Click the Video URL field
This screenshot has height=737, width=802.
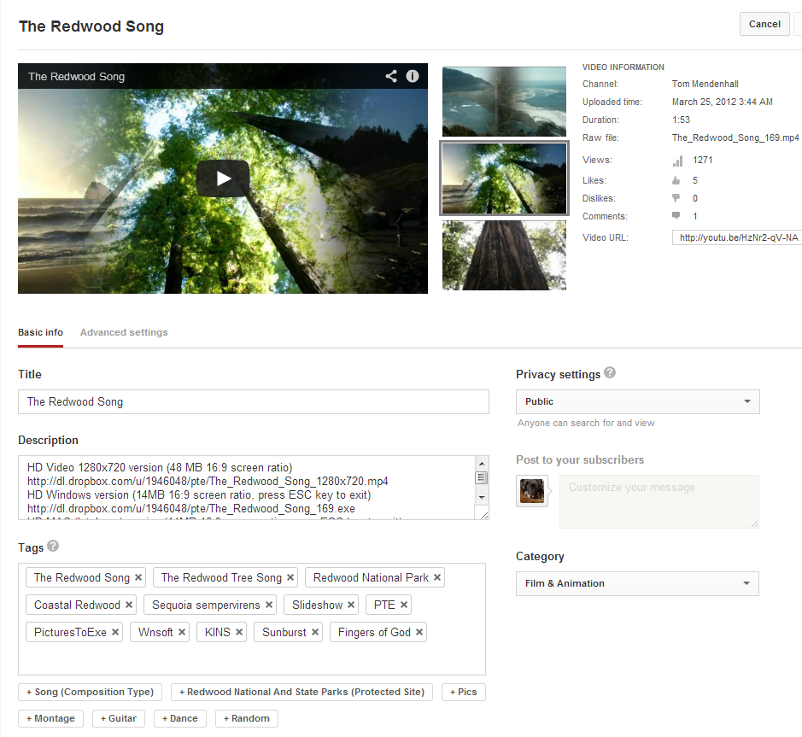coord(737,237)
